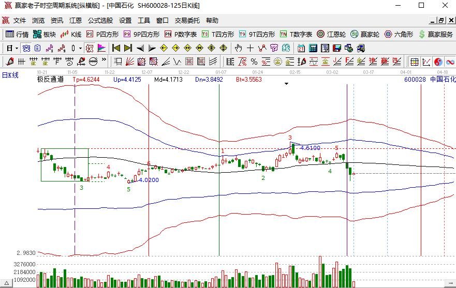The height and width of the screenshot is (288, 456).
Task: Open the 设置 menu
Action: tap(125, 21)
